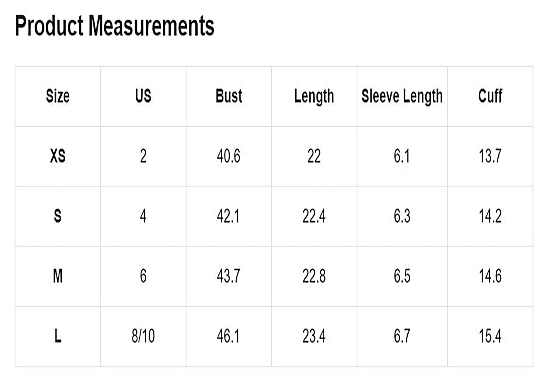
Task: Select the Length column header
Action: click(314, 97)
